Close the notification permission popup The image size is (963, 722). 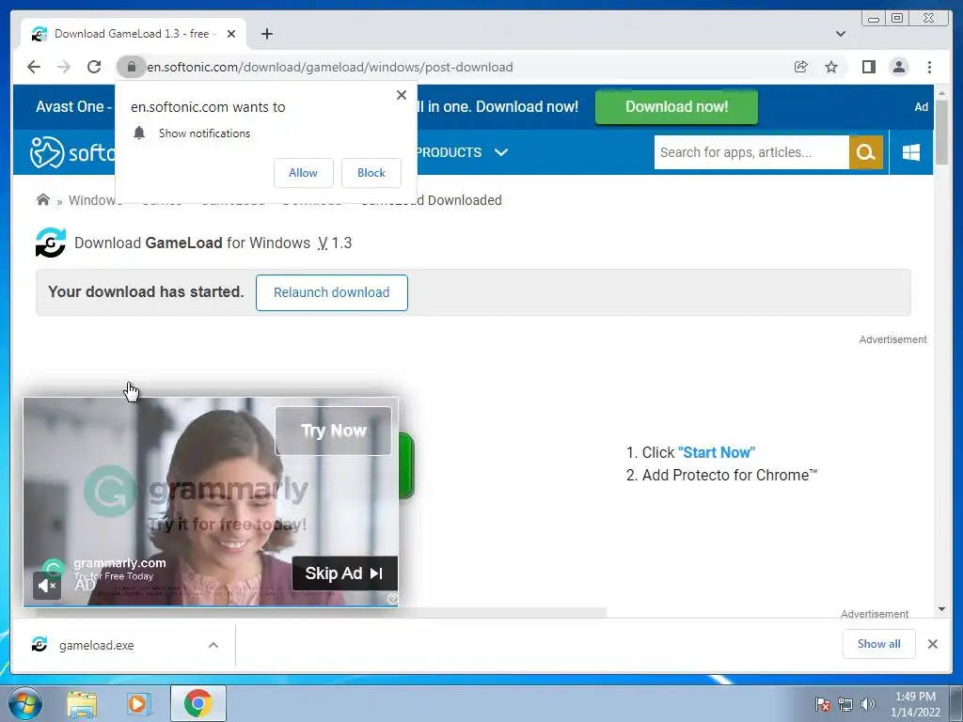pyautogui.click(x=402, y=95)
